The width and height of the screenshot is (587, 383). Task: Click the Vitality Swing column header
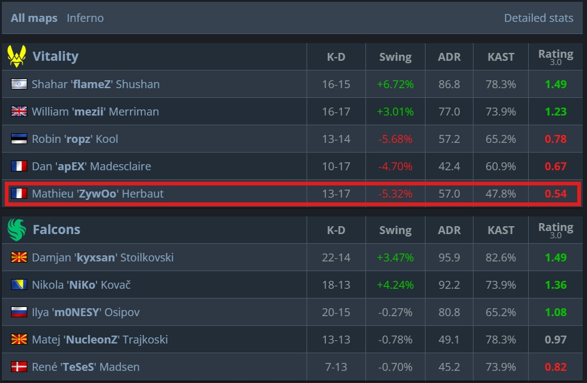pos(395,57)
